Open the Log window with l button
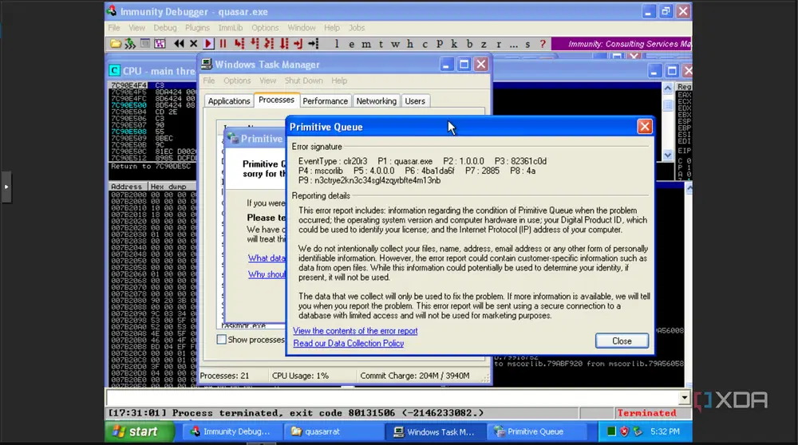This screenshot has width=798, height=445. click(x=337, y=44)
